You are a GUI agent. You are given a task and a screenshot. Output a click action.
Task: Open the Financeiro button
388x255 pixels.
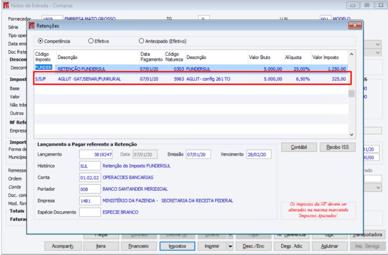(x=139, y=246)
